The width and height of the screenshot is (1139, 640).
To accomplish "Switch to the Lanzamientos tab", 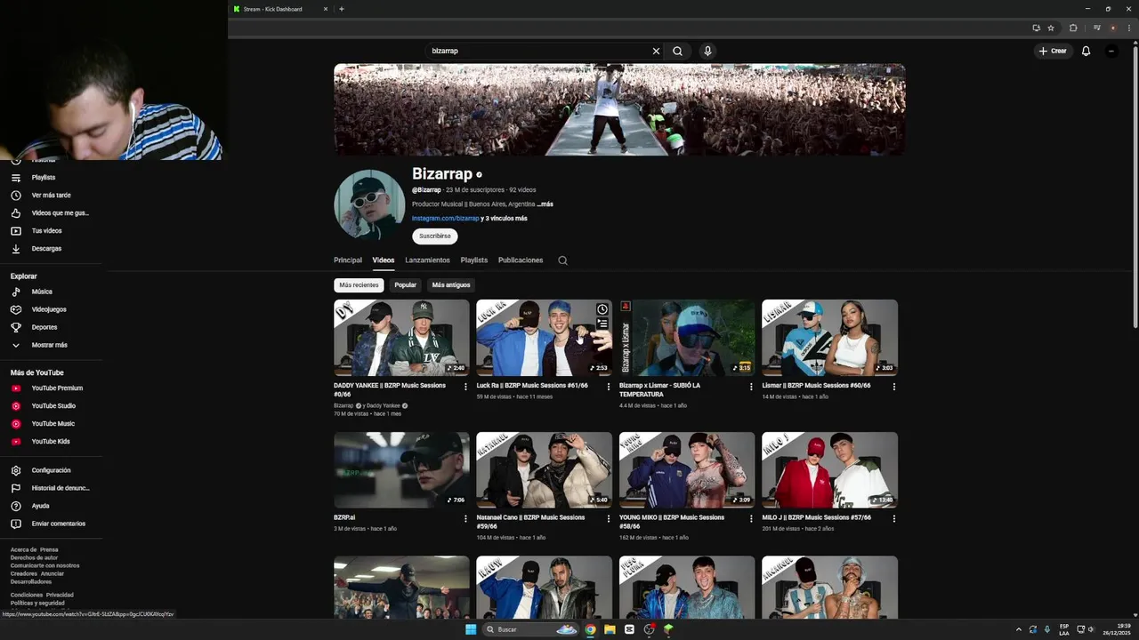I will 427,260.
